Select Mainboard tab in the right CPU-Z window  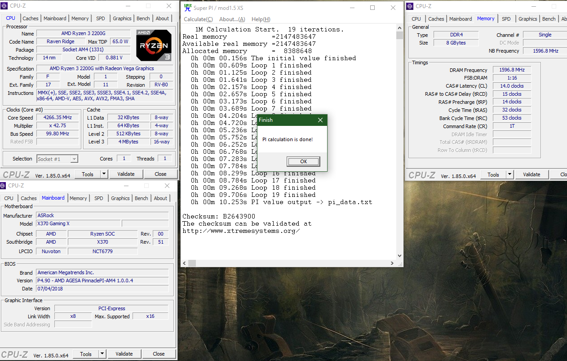(461, 19)
